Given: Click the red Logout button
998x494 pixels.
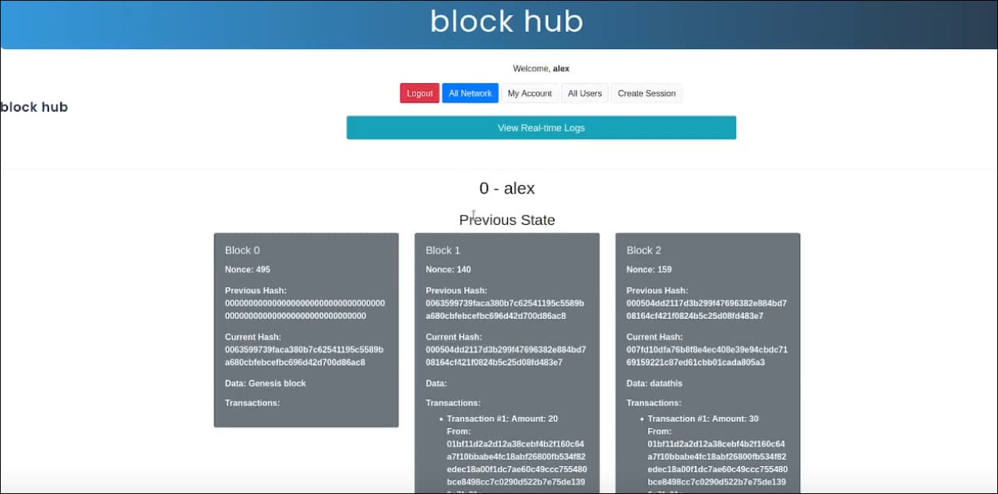Looking at the screenshot, I should click(420, 93).
